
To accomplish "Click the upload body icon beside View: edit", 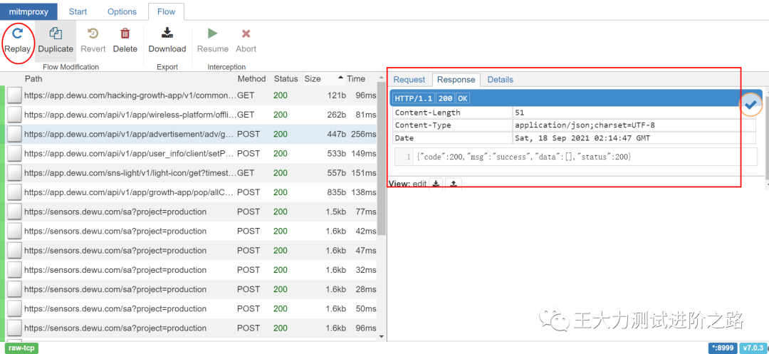I will pyautogui.click(x=454, y=183).
